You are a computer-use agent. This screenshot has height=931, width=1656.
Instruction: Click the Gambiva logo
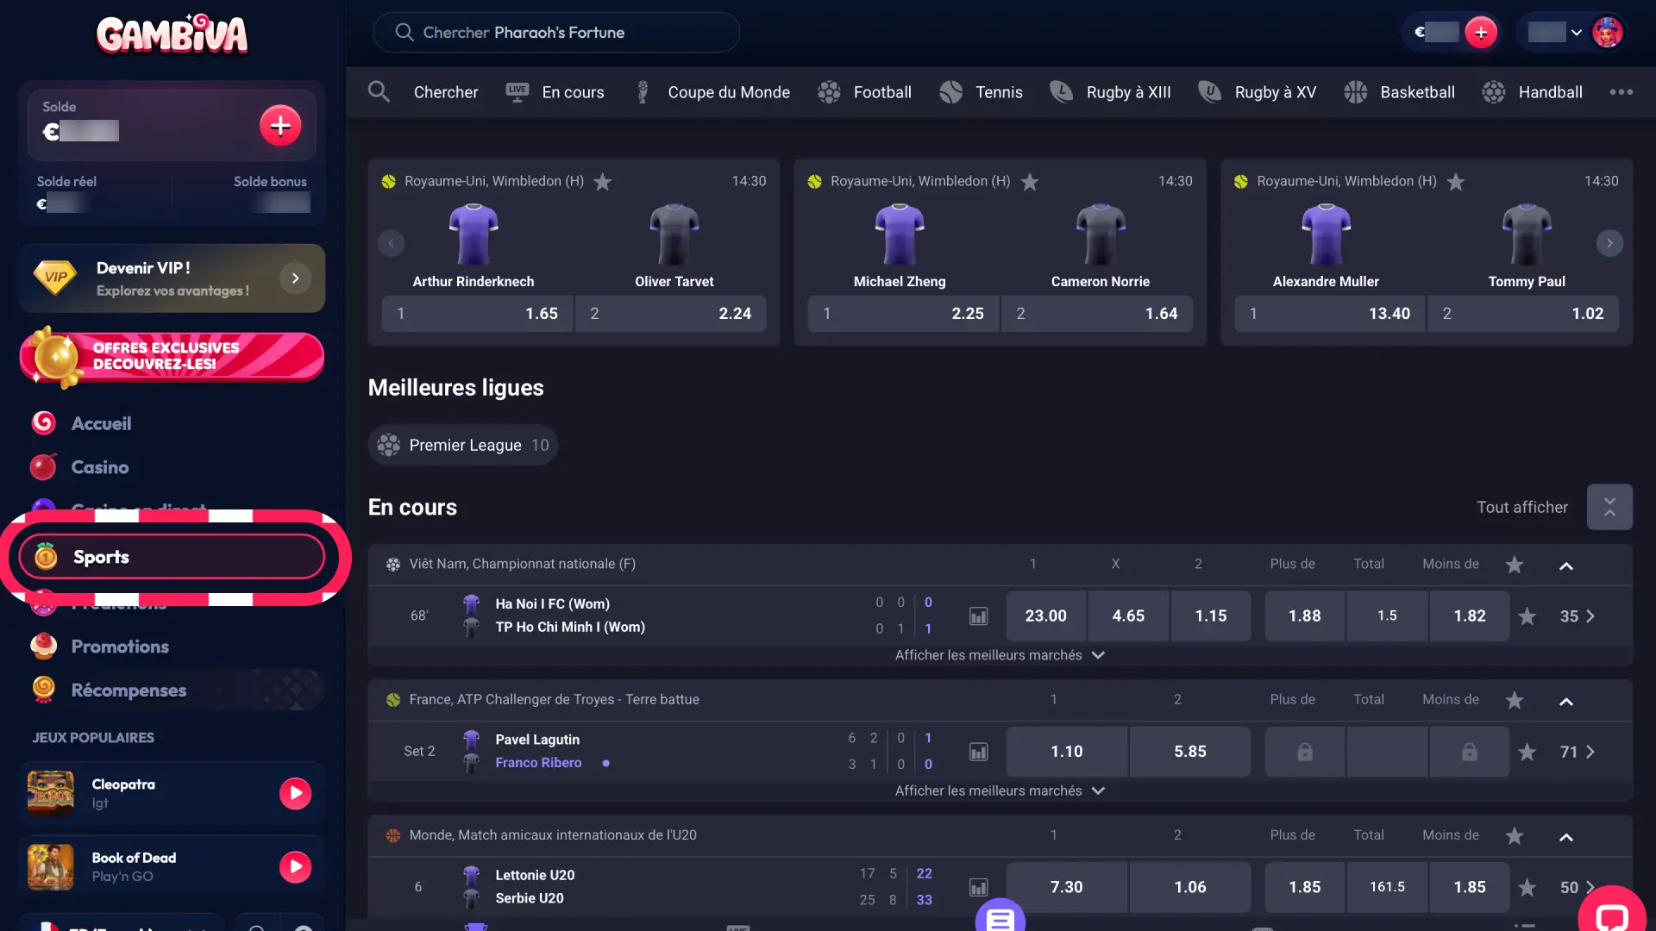(172, 34)
